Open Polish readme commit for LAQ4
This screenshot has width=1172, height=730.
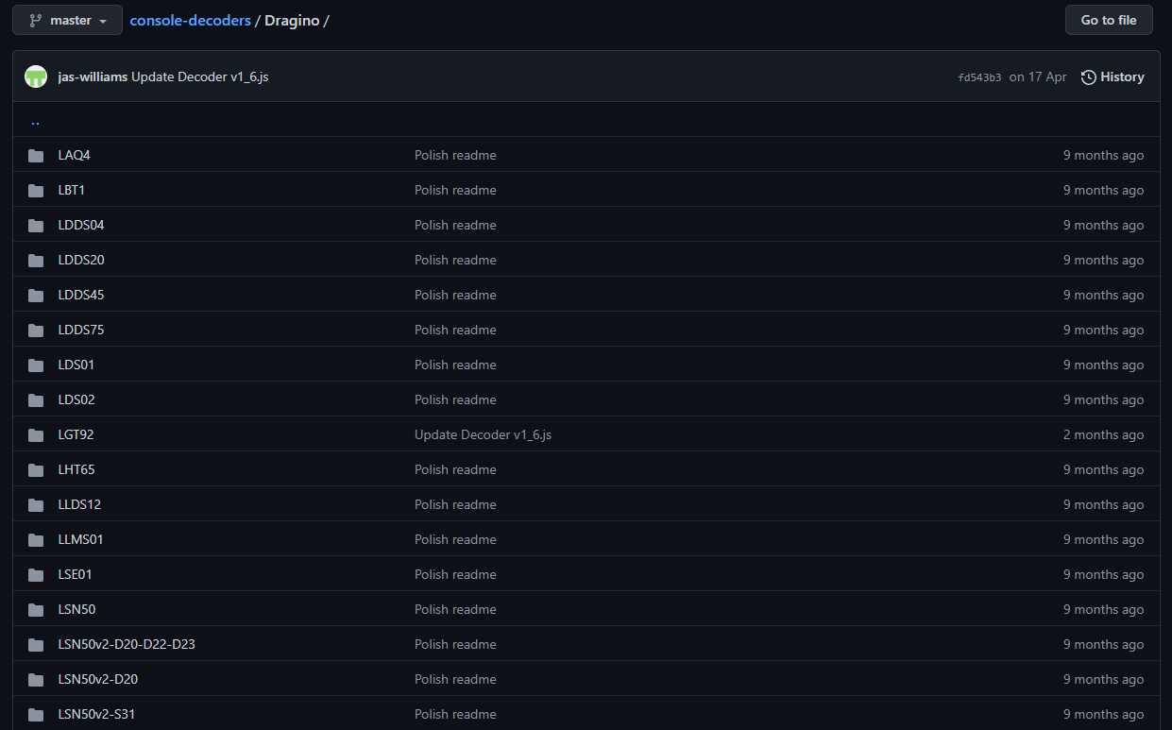coord(455,155)
